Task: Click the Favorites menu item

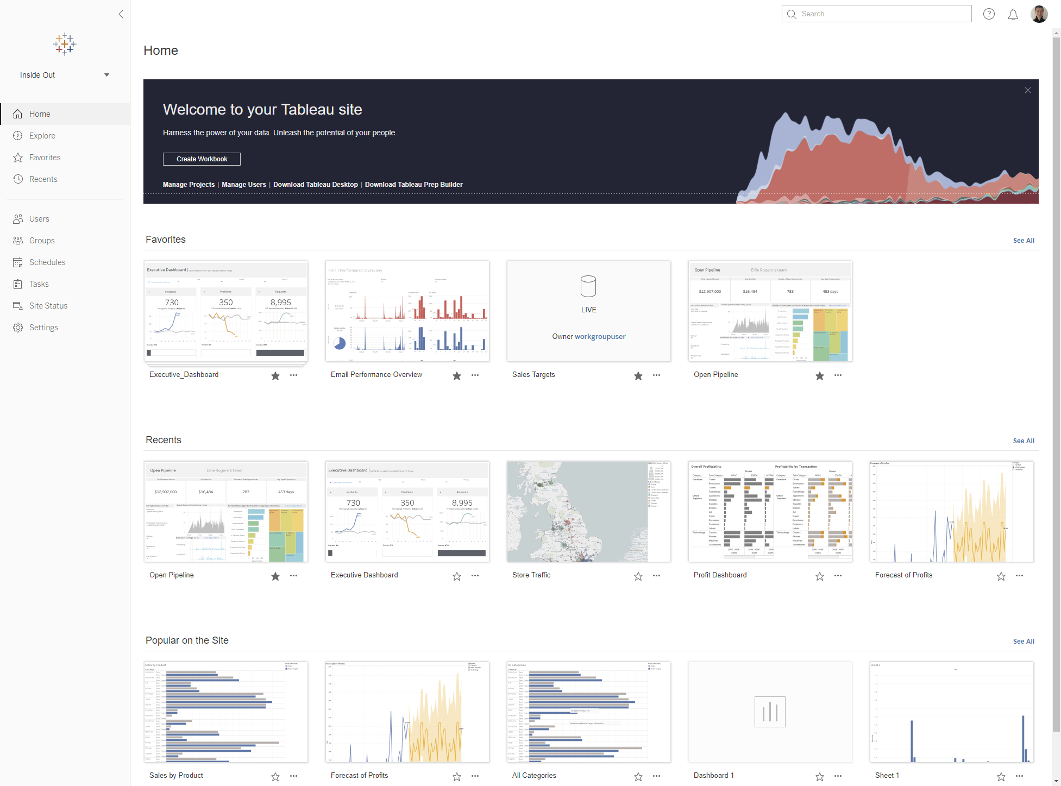Action: pyautogui.click(x=45, y=157)
